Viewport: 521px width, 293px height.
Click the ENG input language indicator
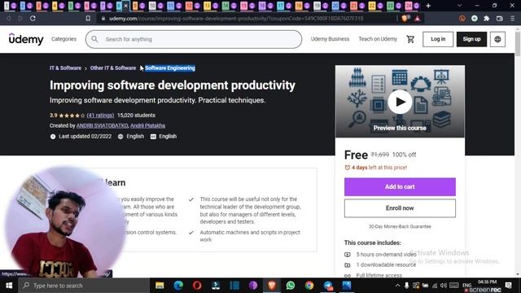466,285
